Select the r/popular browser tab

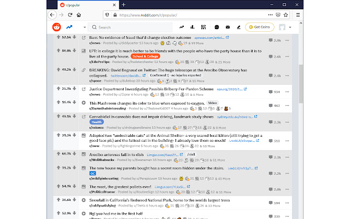click(x=88, y=5)
